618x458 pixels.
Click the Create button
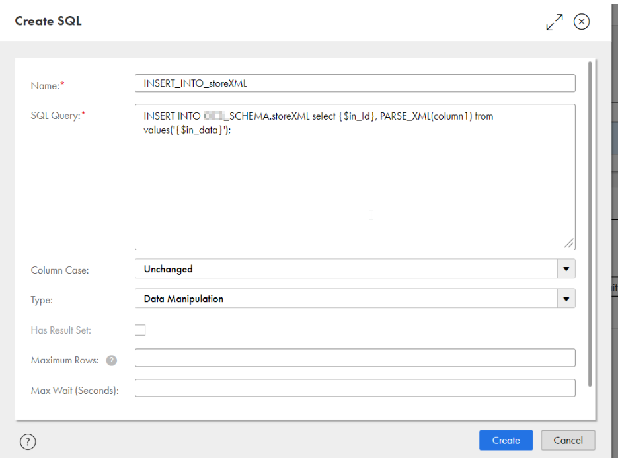[506, 440]
